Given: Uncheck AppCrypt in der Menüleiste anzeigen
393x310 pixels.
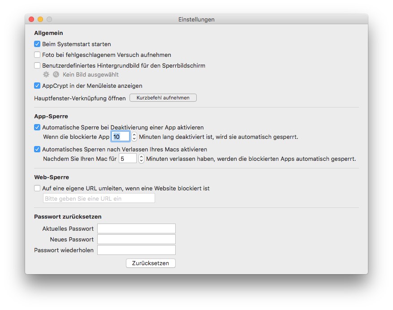Looking at the screenshot, I should click(37, 86).
